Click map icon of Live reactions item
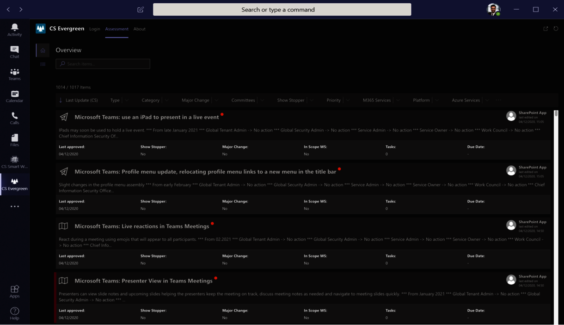This screenshot has height=325, width=564. (63, 226)
